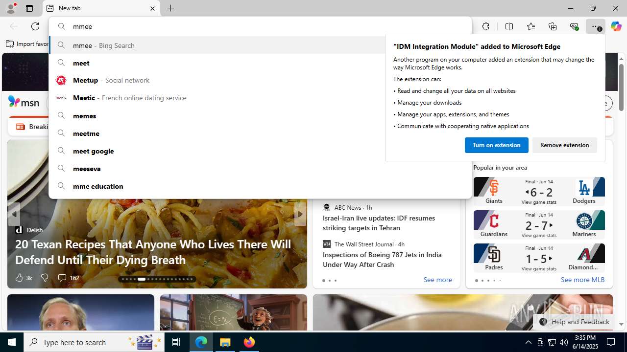The height and width of the screenshot is (352, 627).
Task: Click Help and Feedback button
Action: click(574, 322)
